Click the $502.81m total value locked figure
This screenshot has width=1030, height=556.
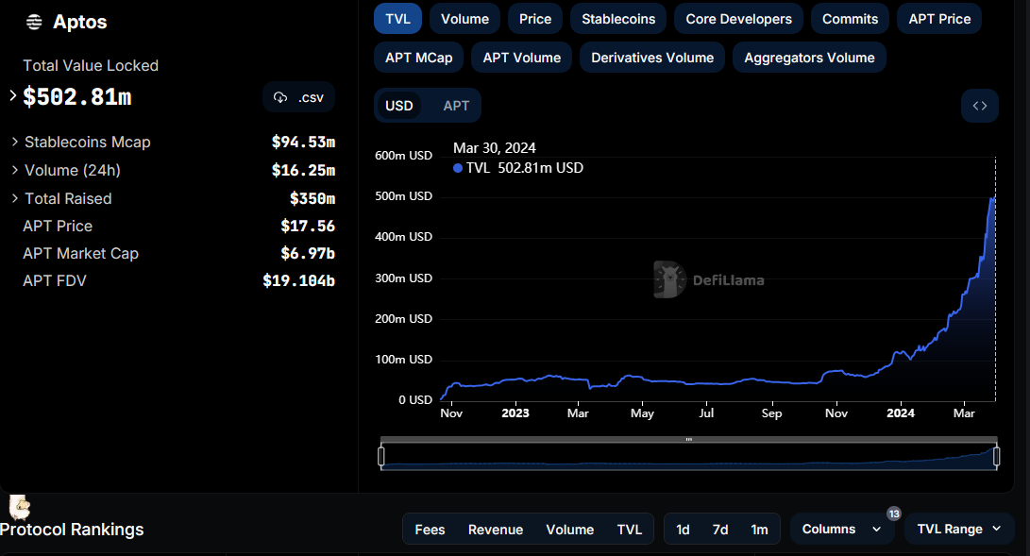[x=77, y=97]
